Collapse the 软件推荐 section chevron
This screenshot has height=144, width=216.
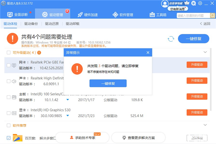tap(205, 125)
